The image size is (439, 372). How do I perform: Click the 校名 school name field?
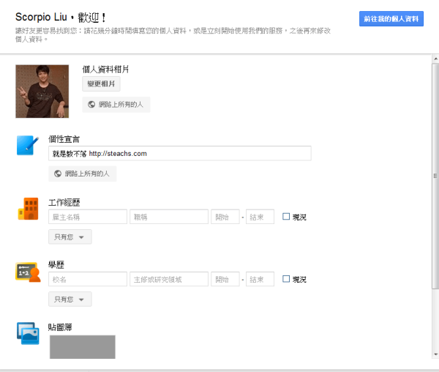tap(88, 279)
